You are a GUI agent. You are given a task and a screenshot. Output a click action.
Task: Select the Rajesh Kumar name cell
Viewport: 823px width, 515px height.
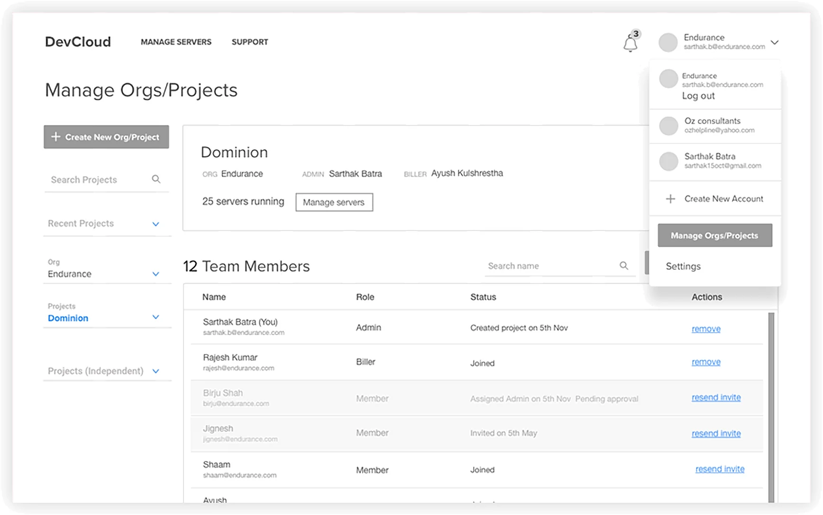pyautogui.click(x=238, y=362)
